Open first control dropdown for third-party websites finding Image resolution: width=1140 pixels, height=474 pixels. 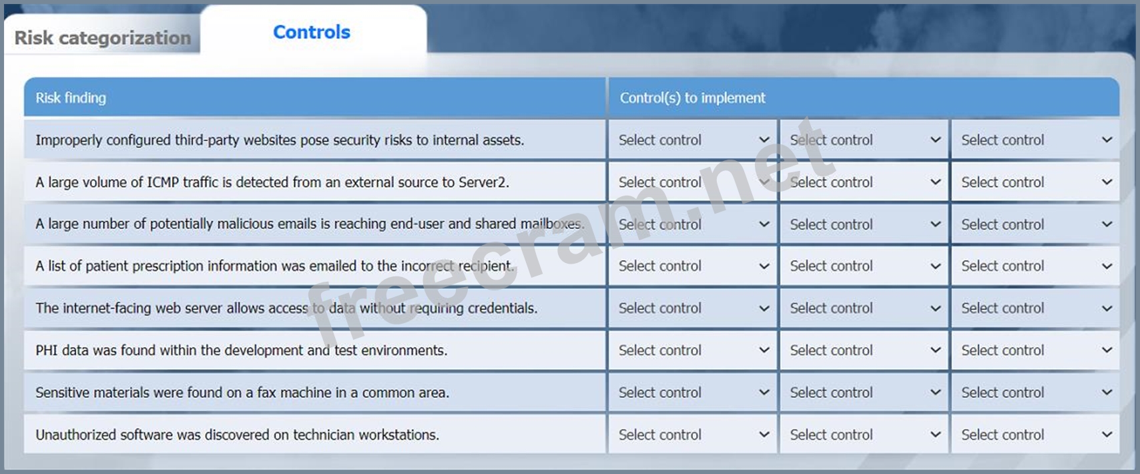pyautogui.click(x=693, y=140)
